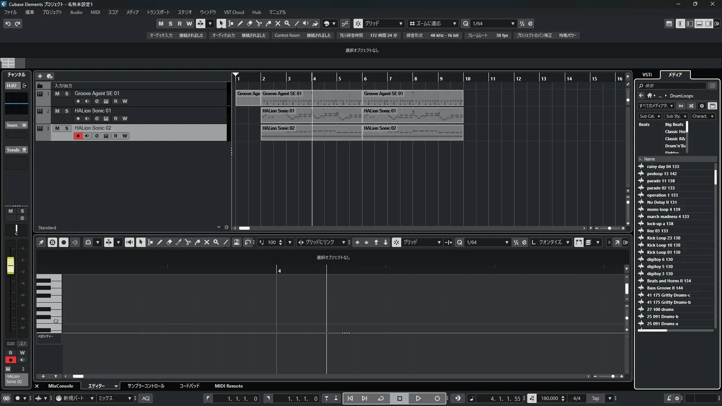The height and width of the screenshot is (406, 722).
Task: Open the MIDI menu
Action: coord(95,12)
